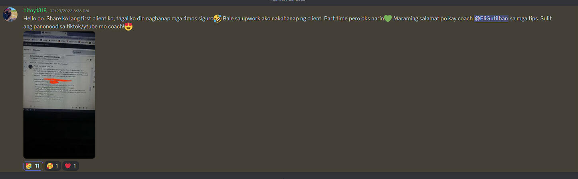Click the heart-eyes emoji after "coach!"
The height and width of the screenshot is (179, 578).
[x=129, y=27]
